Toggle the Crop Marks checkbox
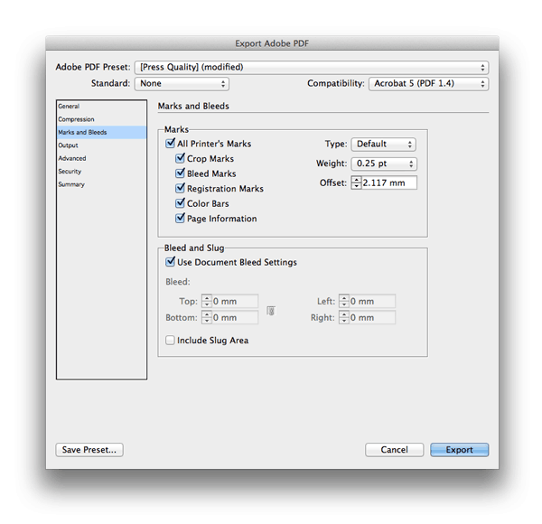 [180, 158]
